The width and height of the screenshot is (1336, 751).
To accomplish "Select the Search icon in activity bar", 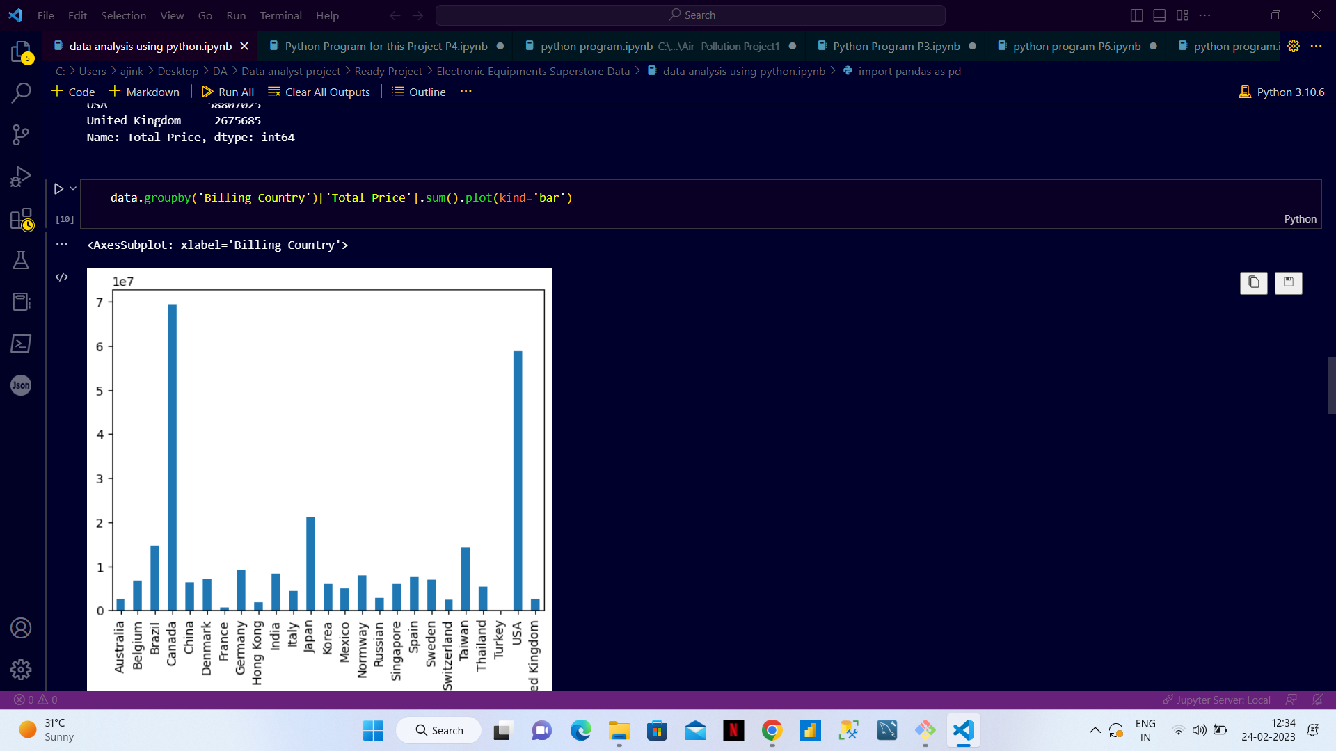I will click(x=22, y=92).
